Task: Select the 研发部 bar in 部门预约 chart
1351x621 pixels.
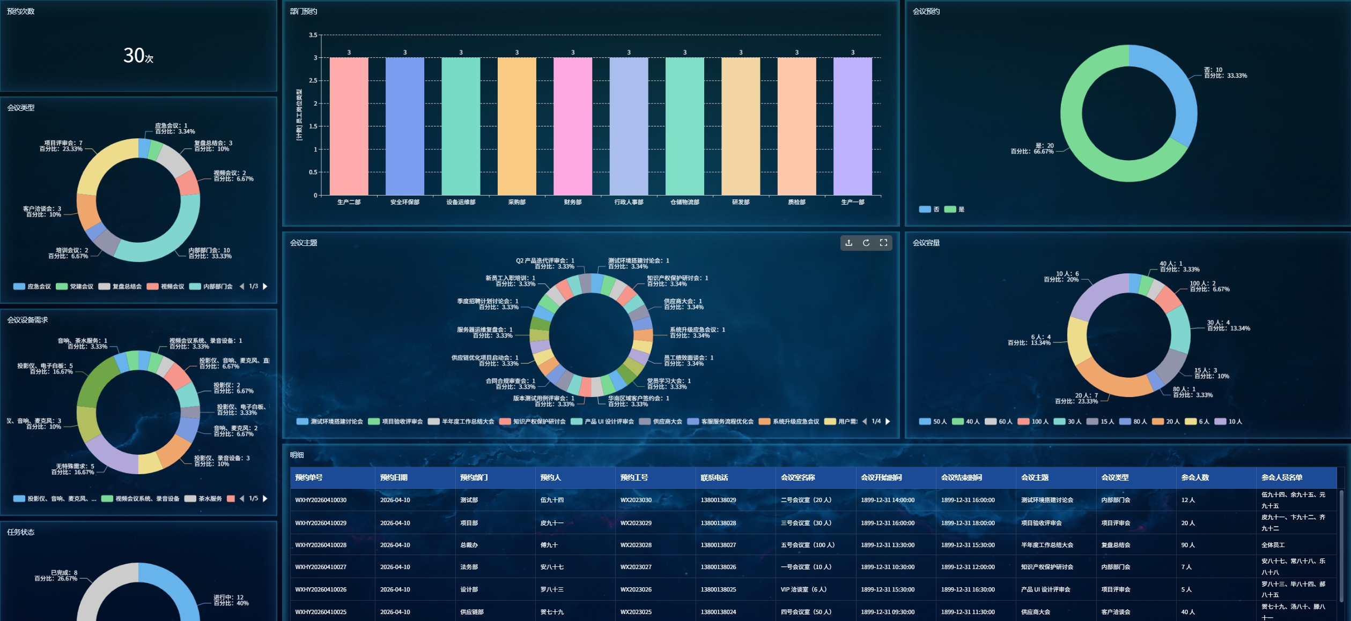Action: click(741, 126)
